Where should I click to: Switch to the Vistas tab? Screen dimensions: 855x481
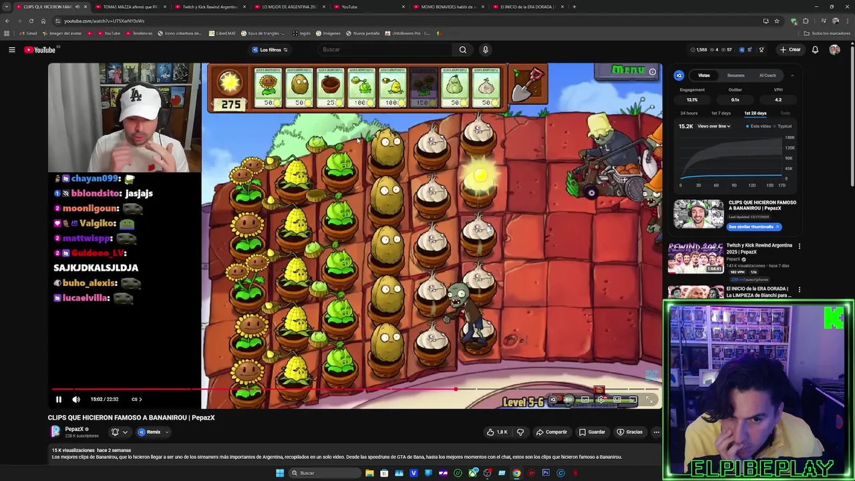pos(704,75)
